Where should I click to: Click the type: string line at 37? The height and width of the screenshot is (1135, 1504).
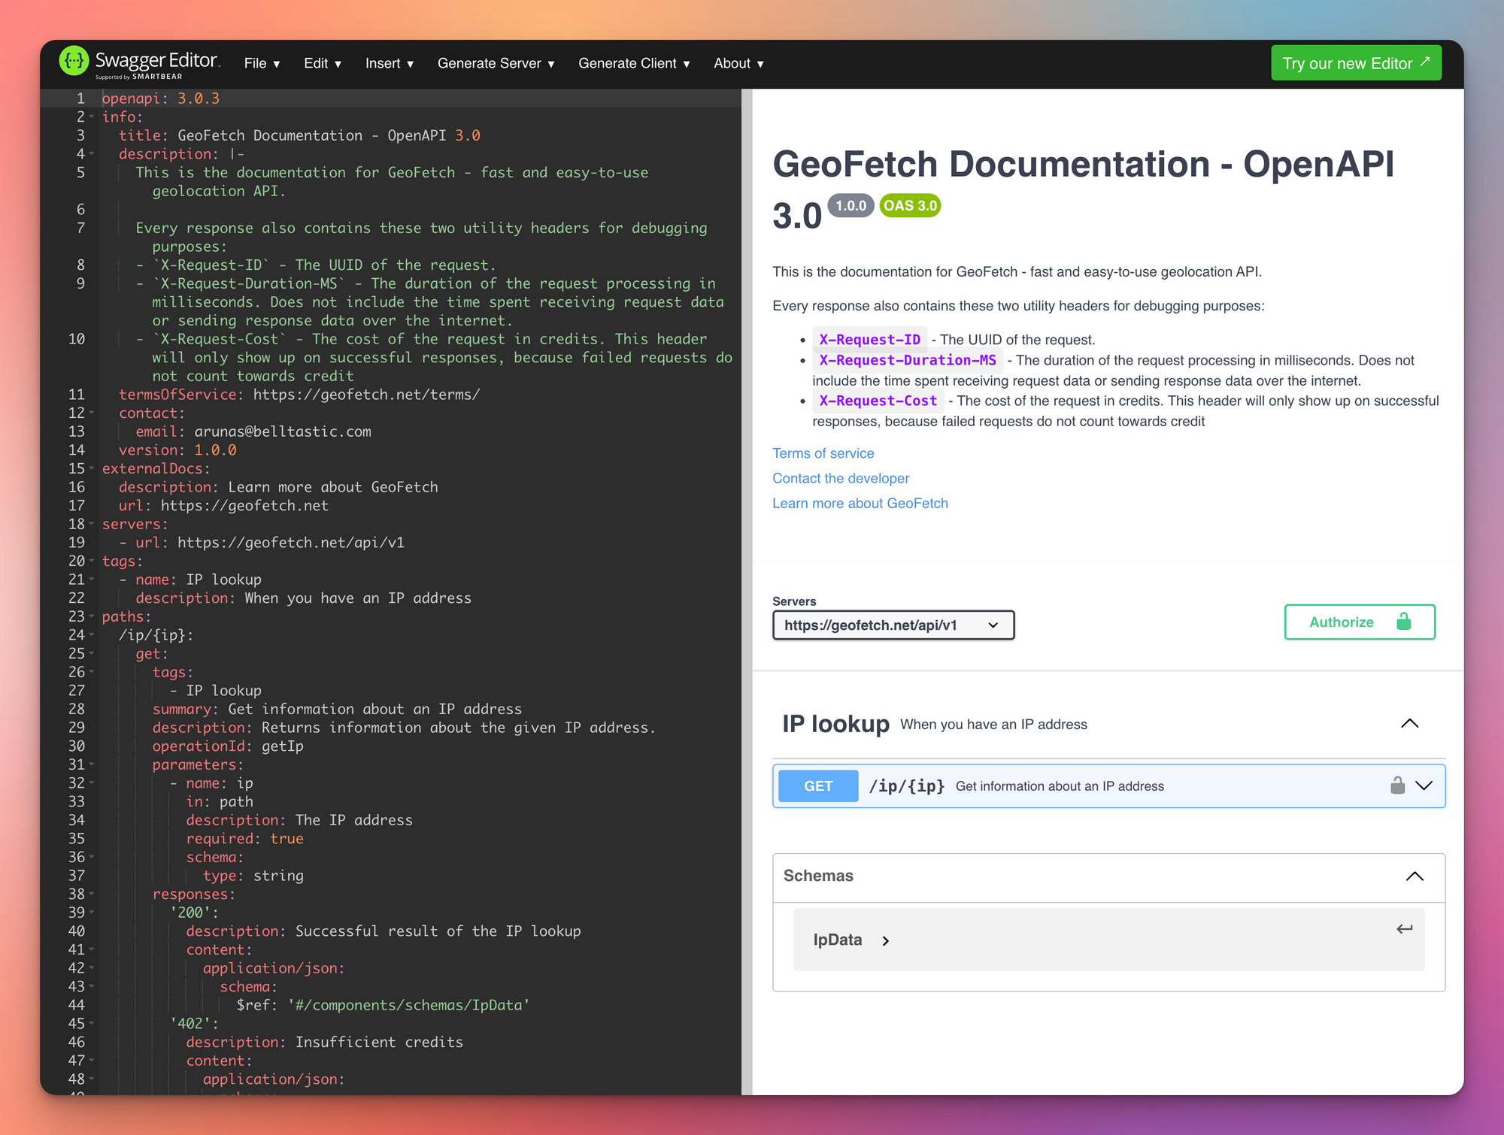253,876
